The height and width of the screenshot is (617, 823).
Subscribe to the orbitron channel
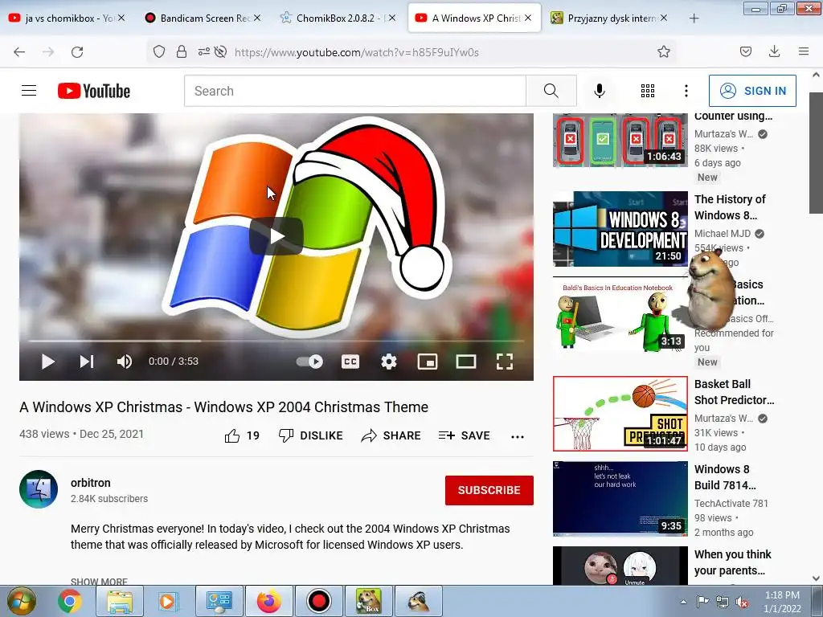[489, 490]
